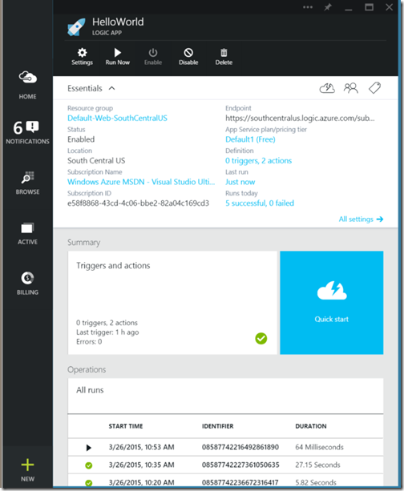Click the Enabled status value
This screenshot has height=491, width=404.
(x=81, y=139)
